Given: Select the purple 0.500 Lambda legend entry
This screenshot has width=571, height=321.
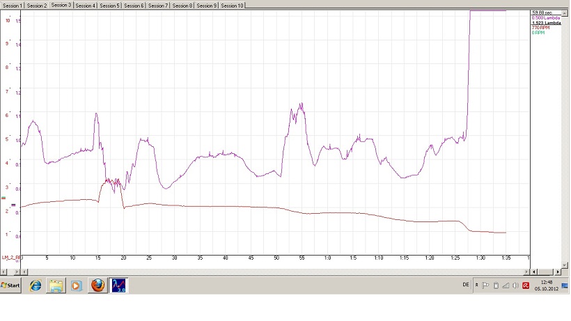Looking at the screenshot, I should (545, 17).
